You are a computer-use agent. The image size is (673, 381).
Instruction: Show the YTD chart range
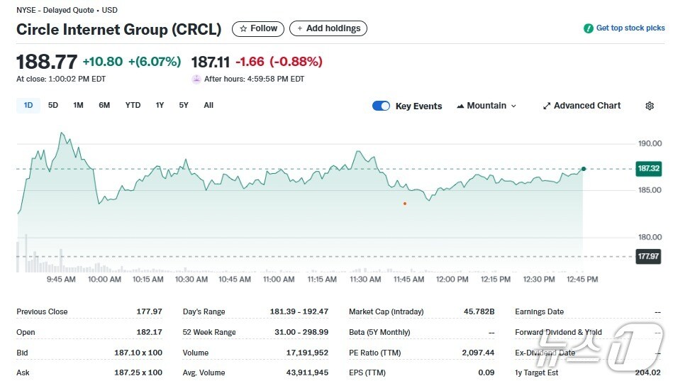[x=133, y=105]
